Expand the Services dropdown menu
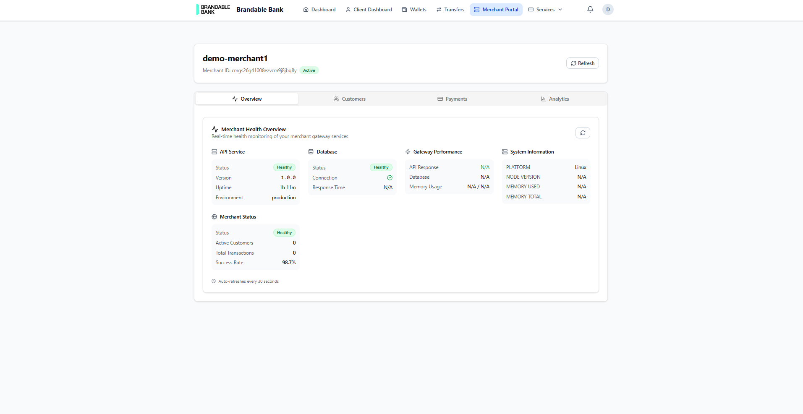 click(545, 10)
